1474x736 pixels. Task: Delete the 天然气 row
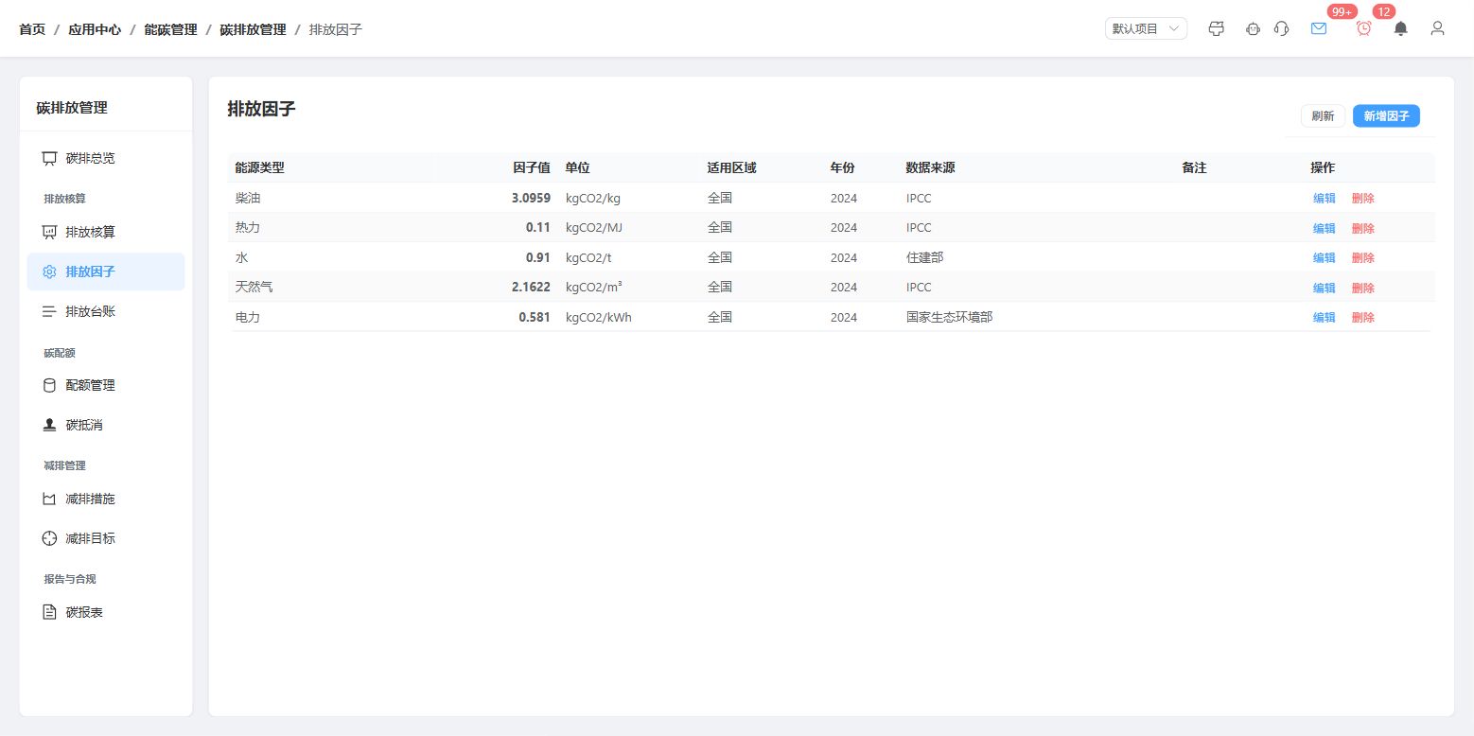[x=1363, y=288]
